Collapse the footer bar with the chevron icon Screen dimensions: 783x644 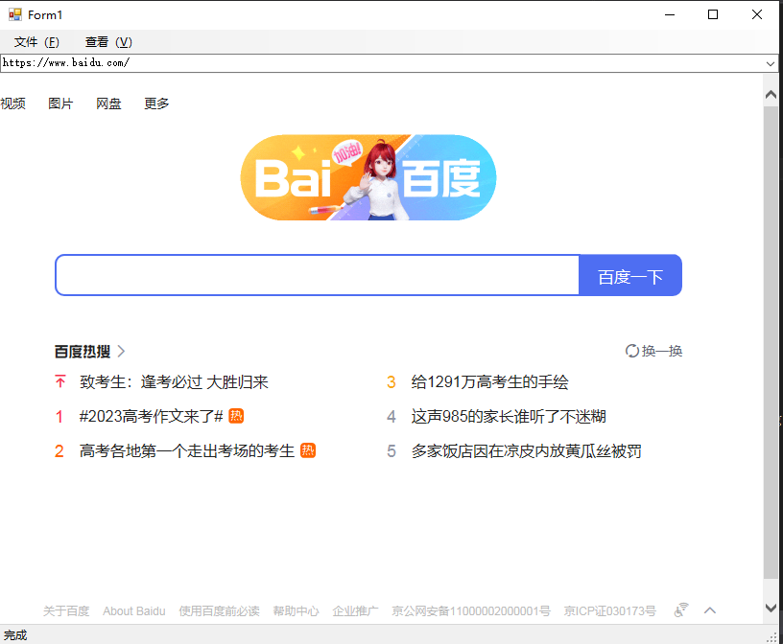710,609
